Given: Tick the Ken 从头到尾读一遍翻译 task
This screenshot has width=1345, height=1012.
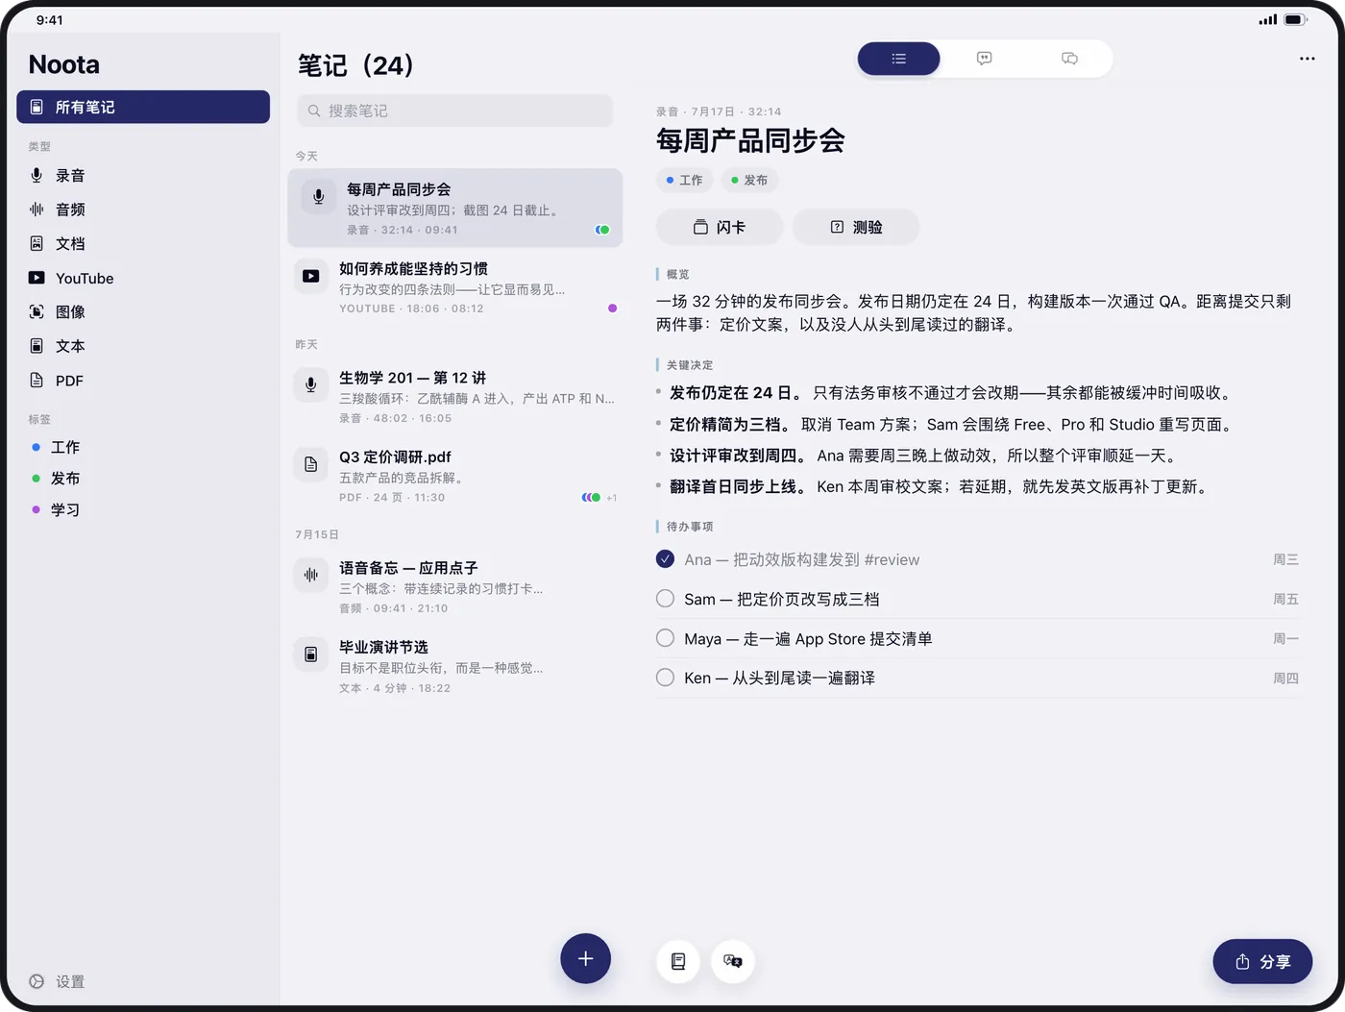Looking at the screenshot, I should click(665, 678).
